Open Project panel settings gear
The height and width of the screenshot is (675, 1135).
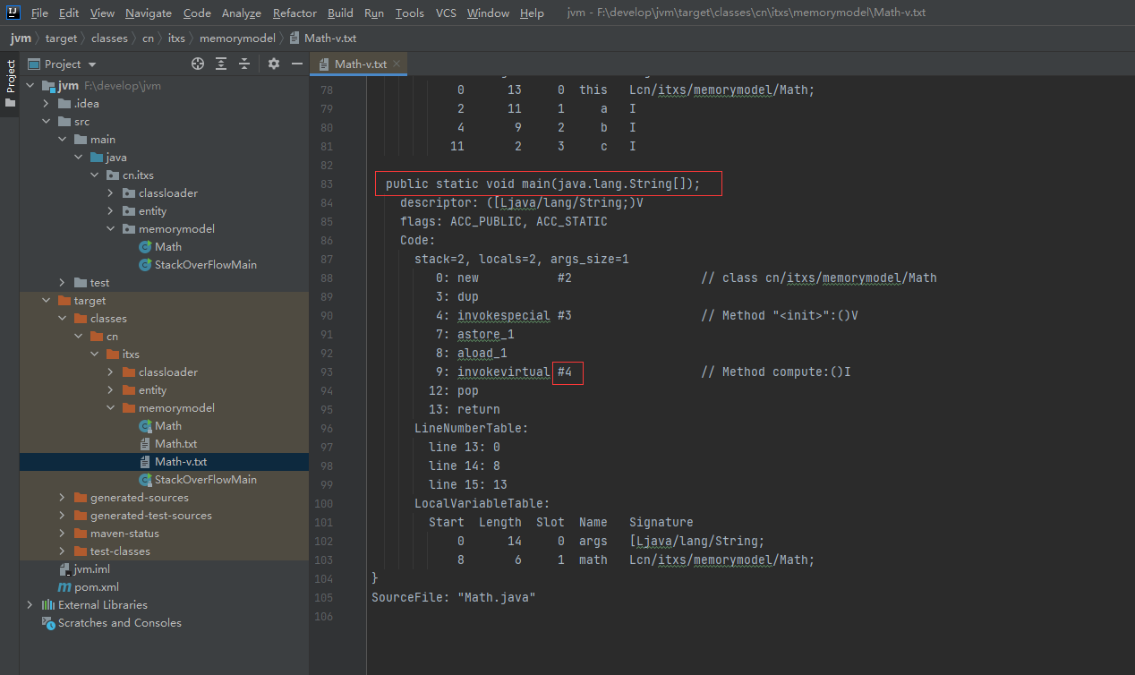(274, 64)
